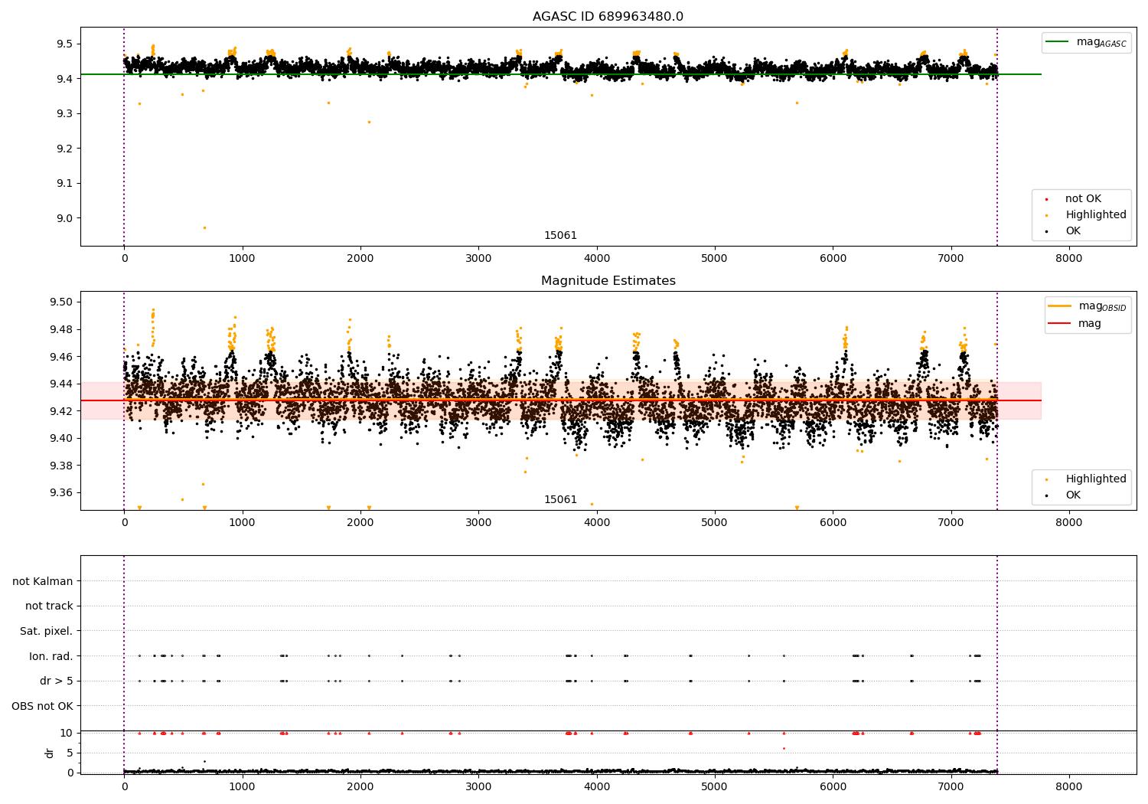This screenshot has width=1148, height=804.
Task: Click the 'OBS not OK' row label
Action: pos(42,706)
